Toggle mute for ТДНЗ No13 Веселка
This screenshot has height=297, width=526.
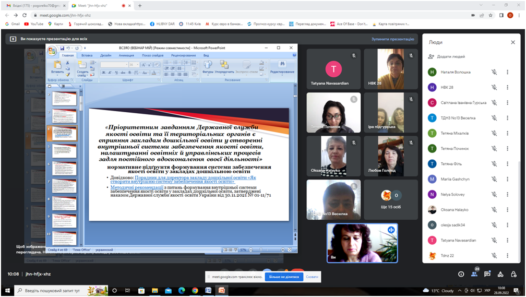tap(494, 118)
